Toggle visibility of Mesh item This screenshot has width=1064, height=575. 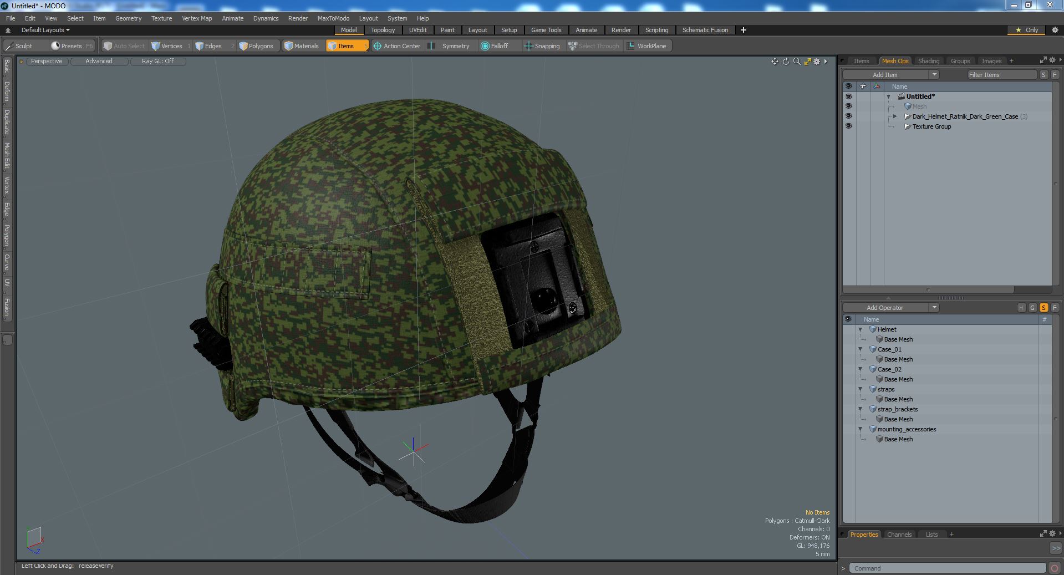(x=848, y=106)
